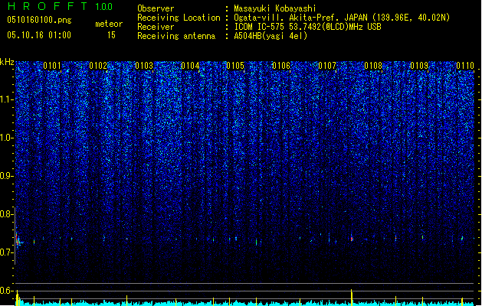482x306 pixels.
Task: Click the 1.0 kHz axis label
Action: click(6, 138)
